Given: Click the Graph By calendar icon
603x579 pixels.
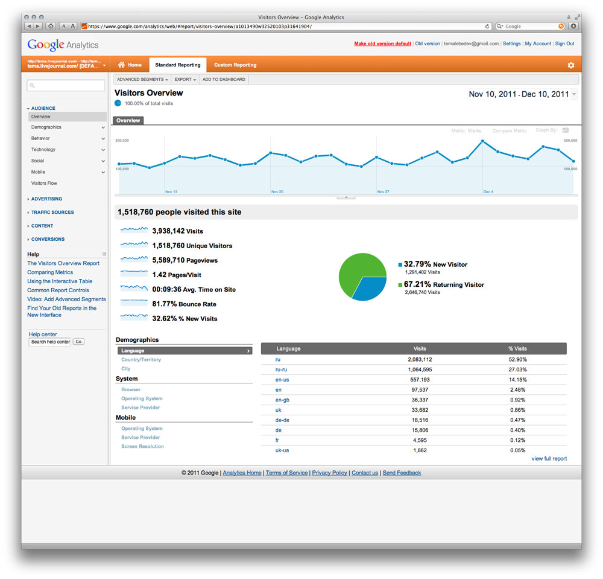Looking at the screenshot, I should [566, 130].
